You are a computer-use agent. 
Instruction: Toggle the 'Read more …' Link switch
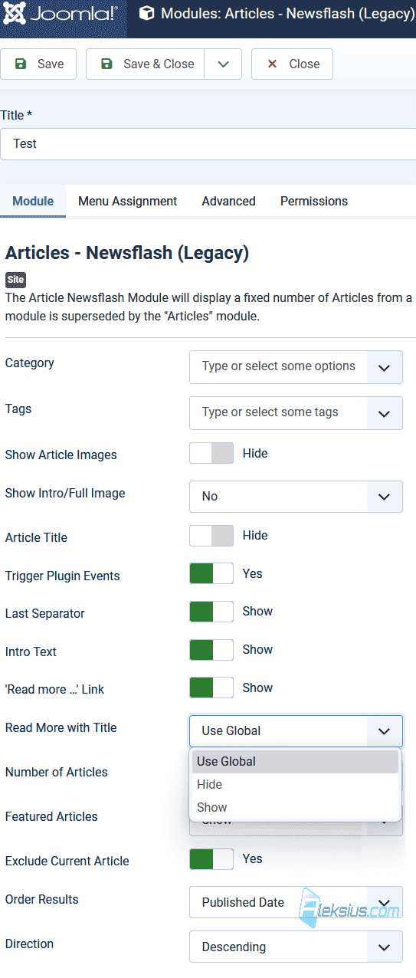211,688
